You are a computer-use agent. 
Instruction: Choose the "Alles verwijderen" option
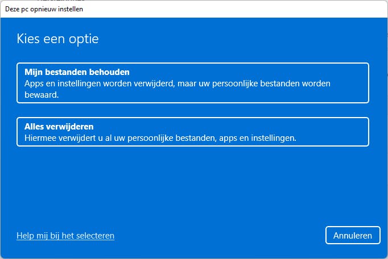coord(193,132)
